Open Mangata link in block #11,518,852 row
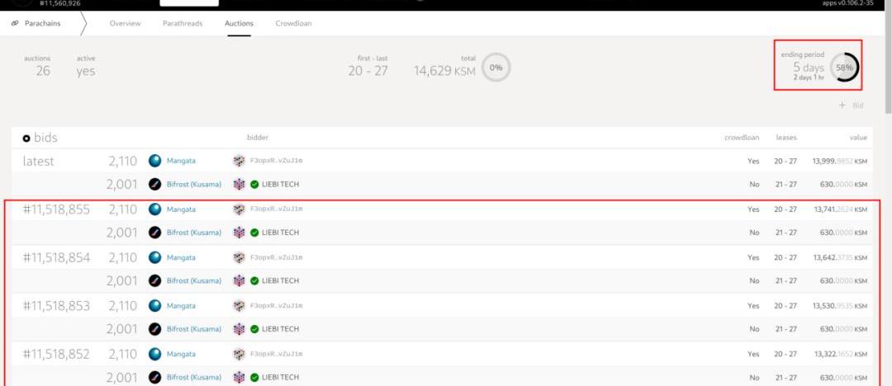 coord(181,354)
